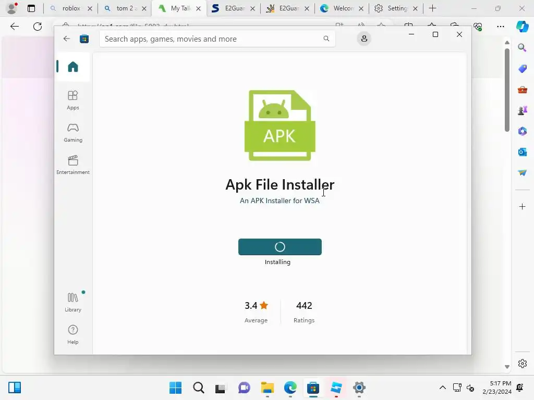Open Edge sidebar search
Screen dimensions: 534x400
[522, 47]
